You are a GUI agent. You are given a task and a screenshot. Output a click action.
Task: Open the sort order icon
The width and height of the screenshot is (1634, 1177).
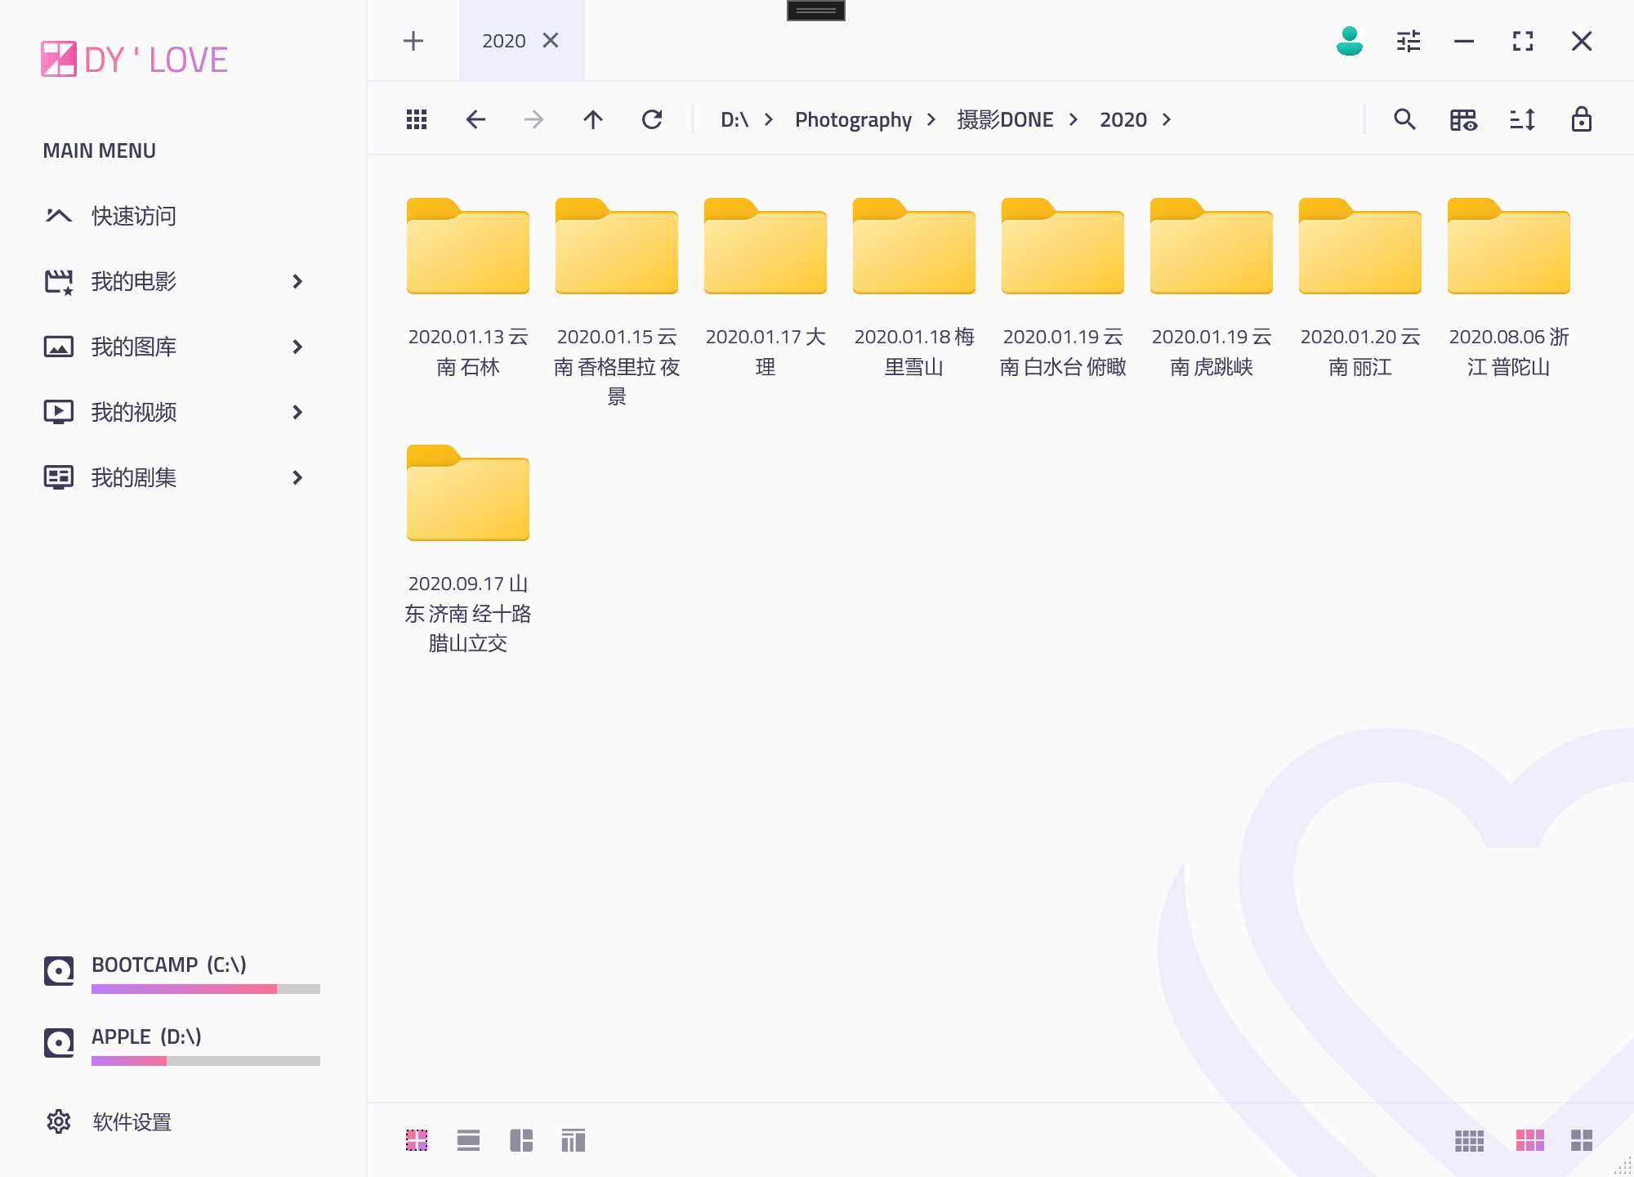(x=1523, y=119)
